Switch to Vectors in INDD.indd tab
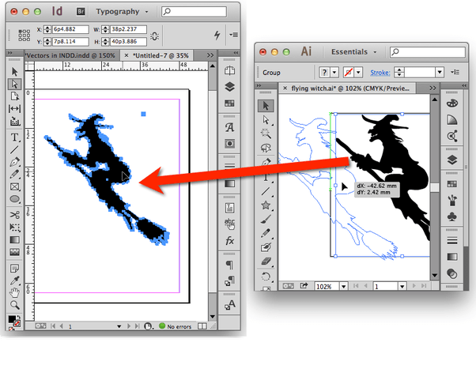The height and width of the screenshot is (365, 476). (71, 55)
